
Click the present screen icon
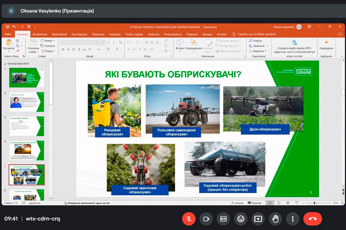258,219
